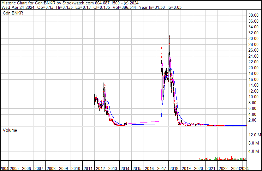Click the 30.00 price axis label
The width and height of the screenshot is (262, 171).
253,39
